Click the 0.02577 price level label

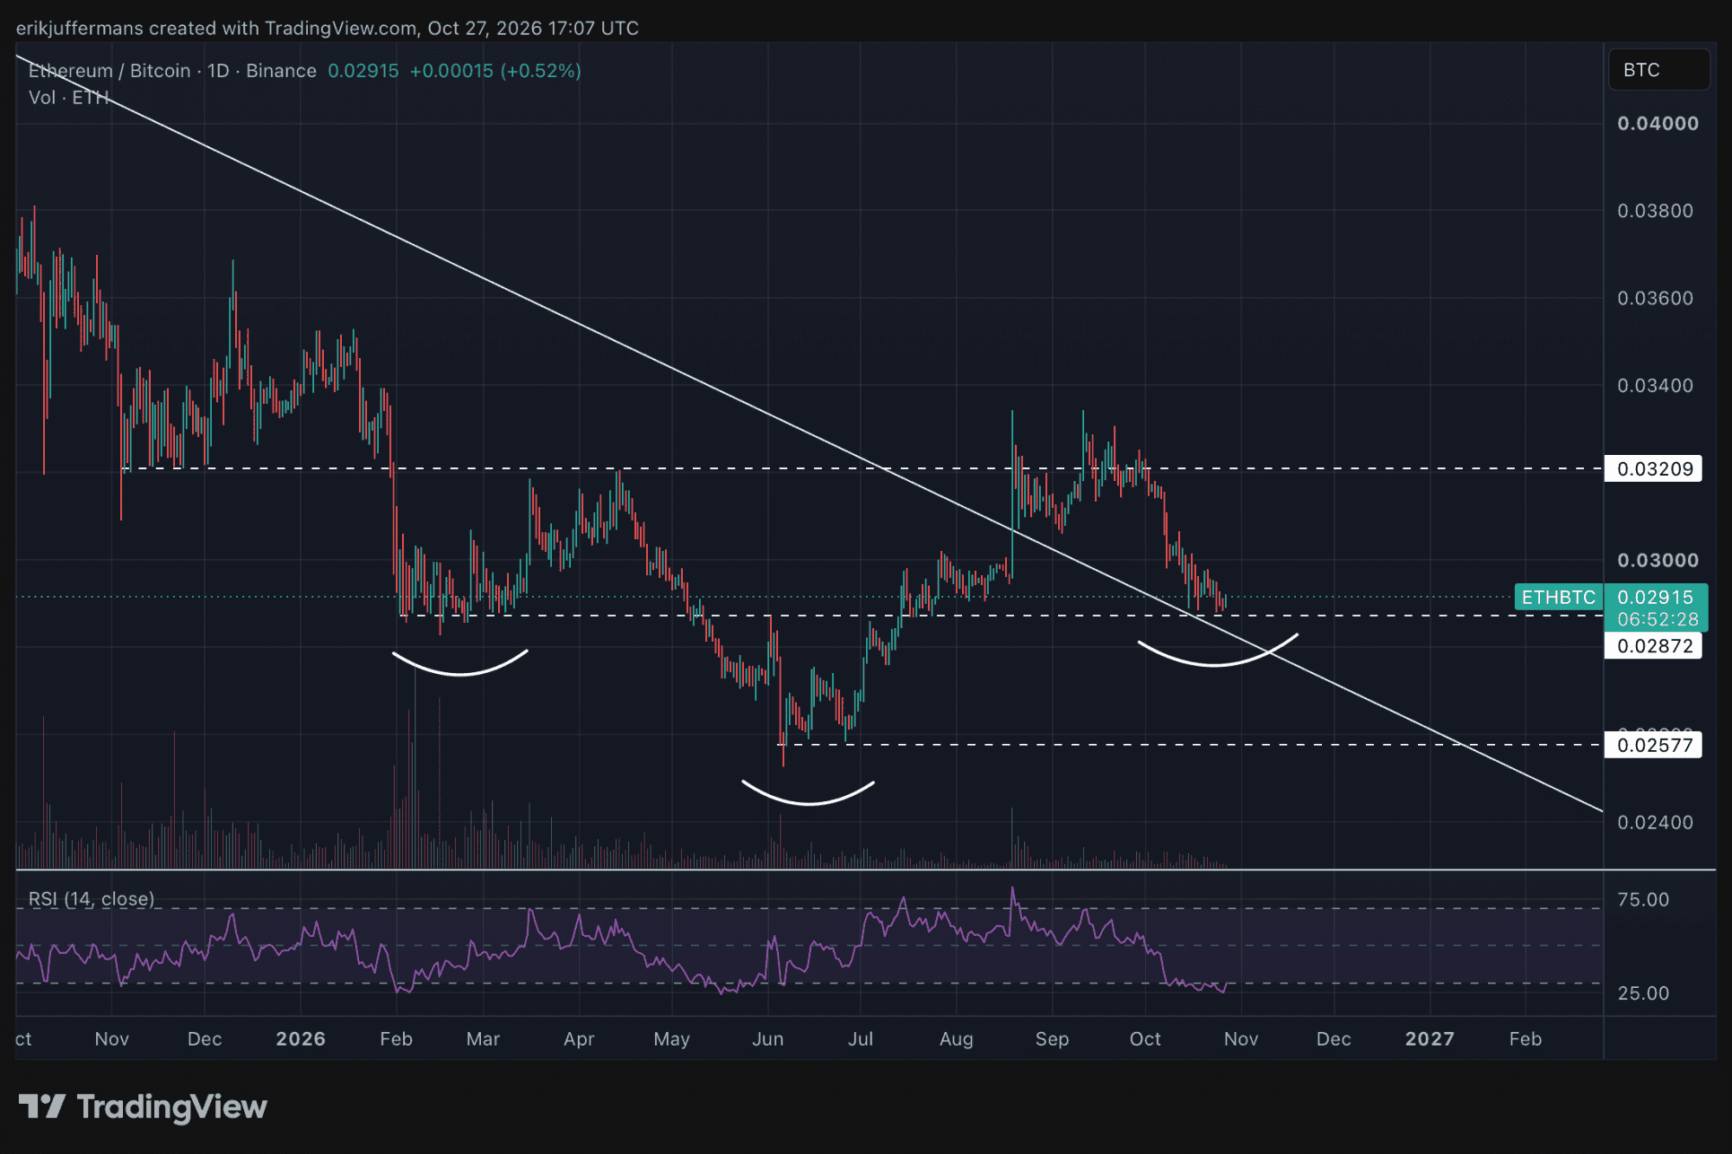[x=1654, y=745]
